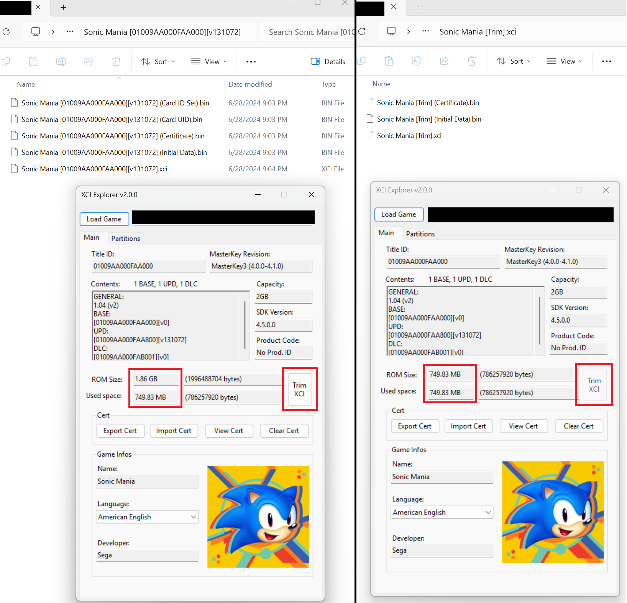Click Clear Cert in left XCI Explorer
The height and width of the screenshot is (603, 627).
(x=284, y=431)
